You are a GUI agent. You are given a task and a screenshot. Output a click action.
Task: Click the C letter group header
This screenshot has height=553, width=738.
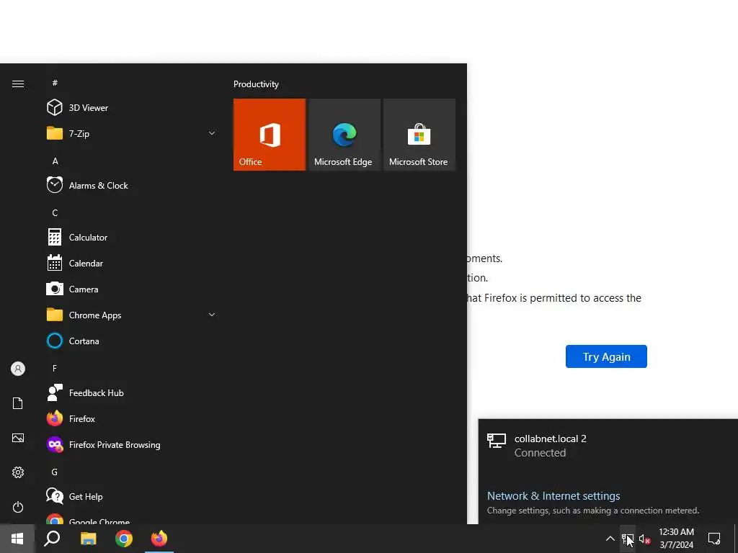click(x=55, y=213)
